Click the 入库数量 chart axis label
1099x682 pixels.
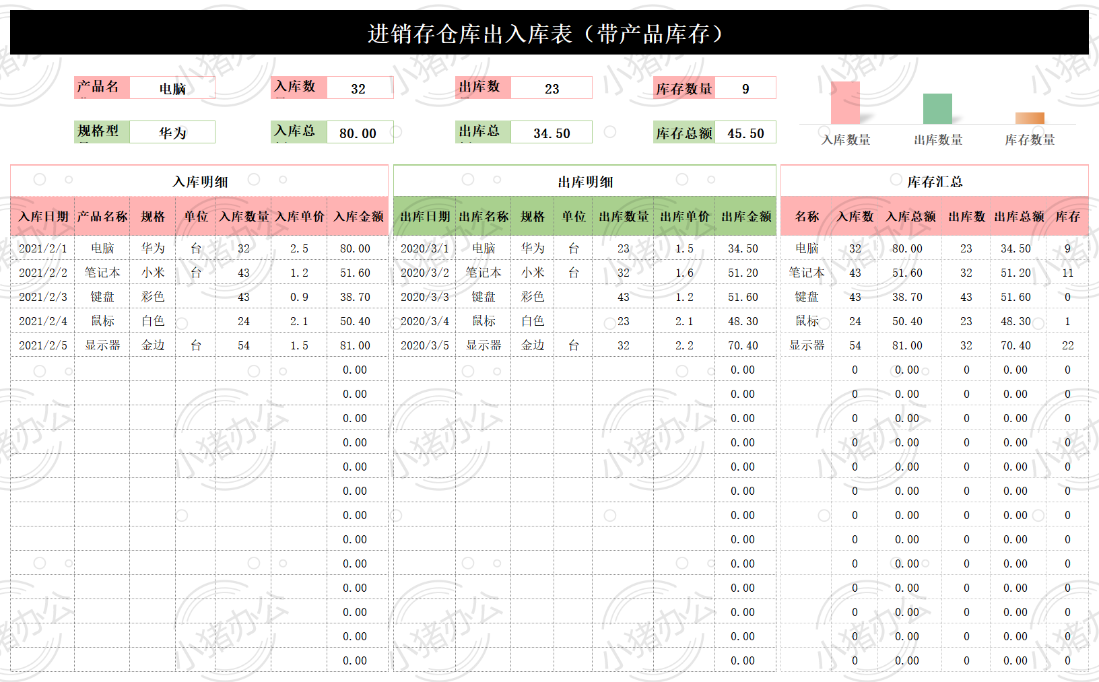coord(846,139)
